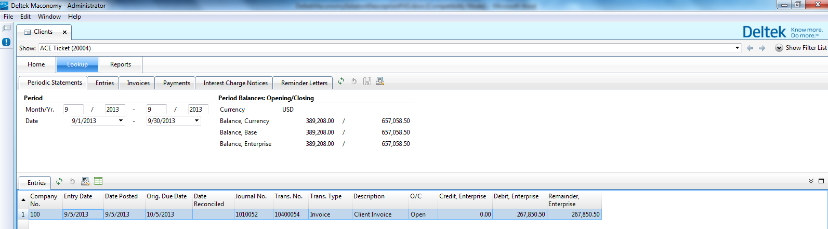
Task: Click Show Filter List
Action: 800,48
